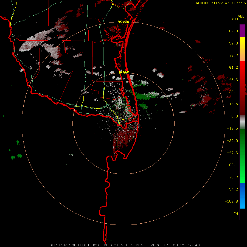Click the -47.6 value on velocity scale
The height and width of the screenshot is (247, 247).
pos(232,153)
